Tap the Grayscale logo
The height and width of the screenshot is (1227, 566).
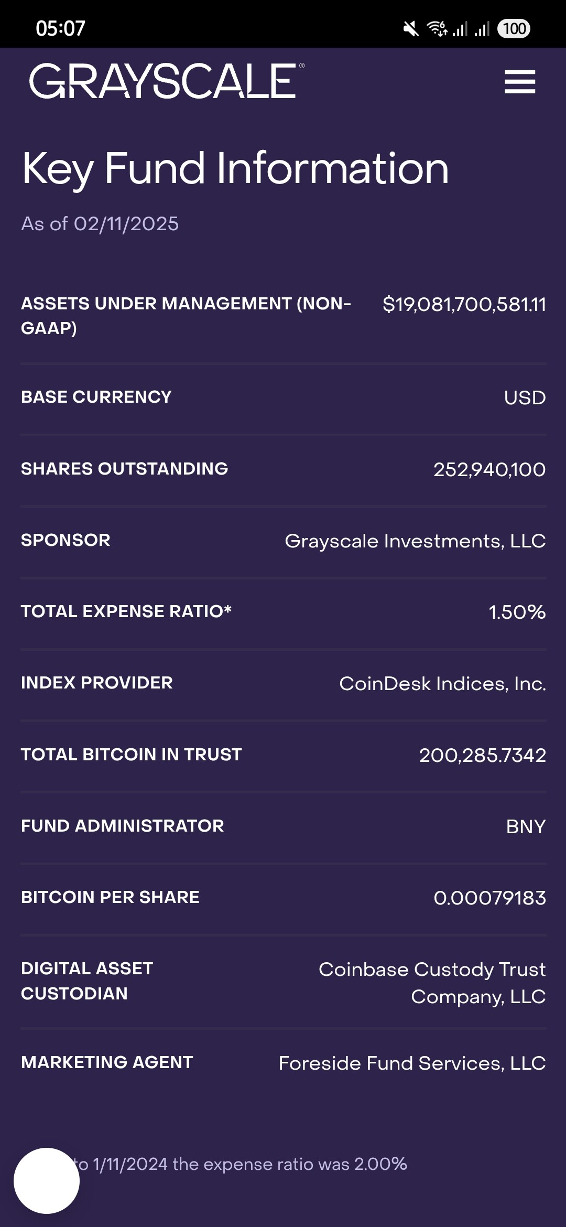[x=167, y=81]
